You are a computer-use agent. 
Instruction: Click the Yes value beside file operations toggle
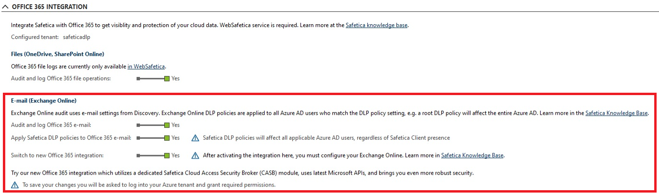(176, 78)
